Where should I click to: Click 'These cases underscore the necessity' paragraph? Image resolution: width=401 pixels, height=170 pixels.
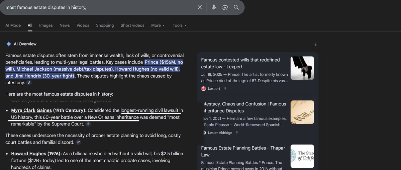point(93,139)
